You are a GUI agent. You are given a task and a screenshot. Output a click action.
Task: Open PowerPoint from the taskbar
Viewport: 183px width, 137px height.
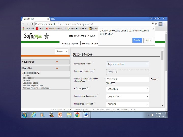coord(60,115)
